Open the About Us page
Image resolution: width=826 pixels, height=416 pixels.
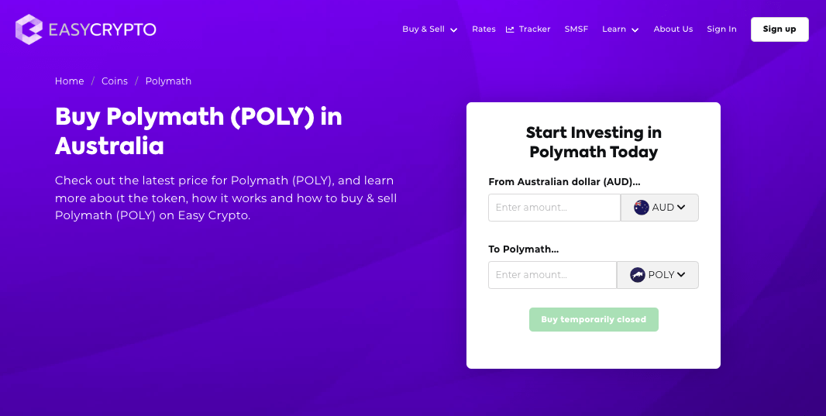[x=673, y=29]
